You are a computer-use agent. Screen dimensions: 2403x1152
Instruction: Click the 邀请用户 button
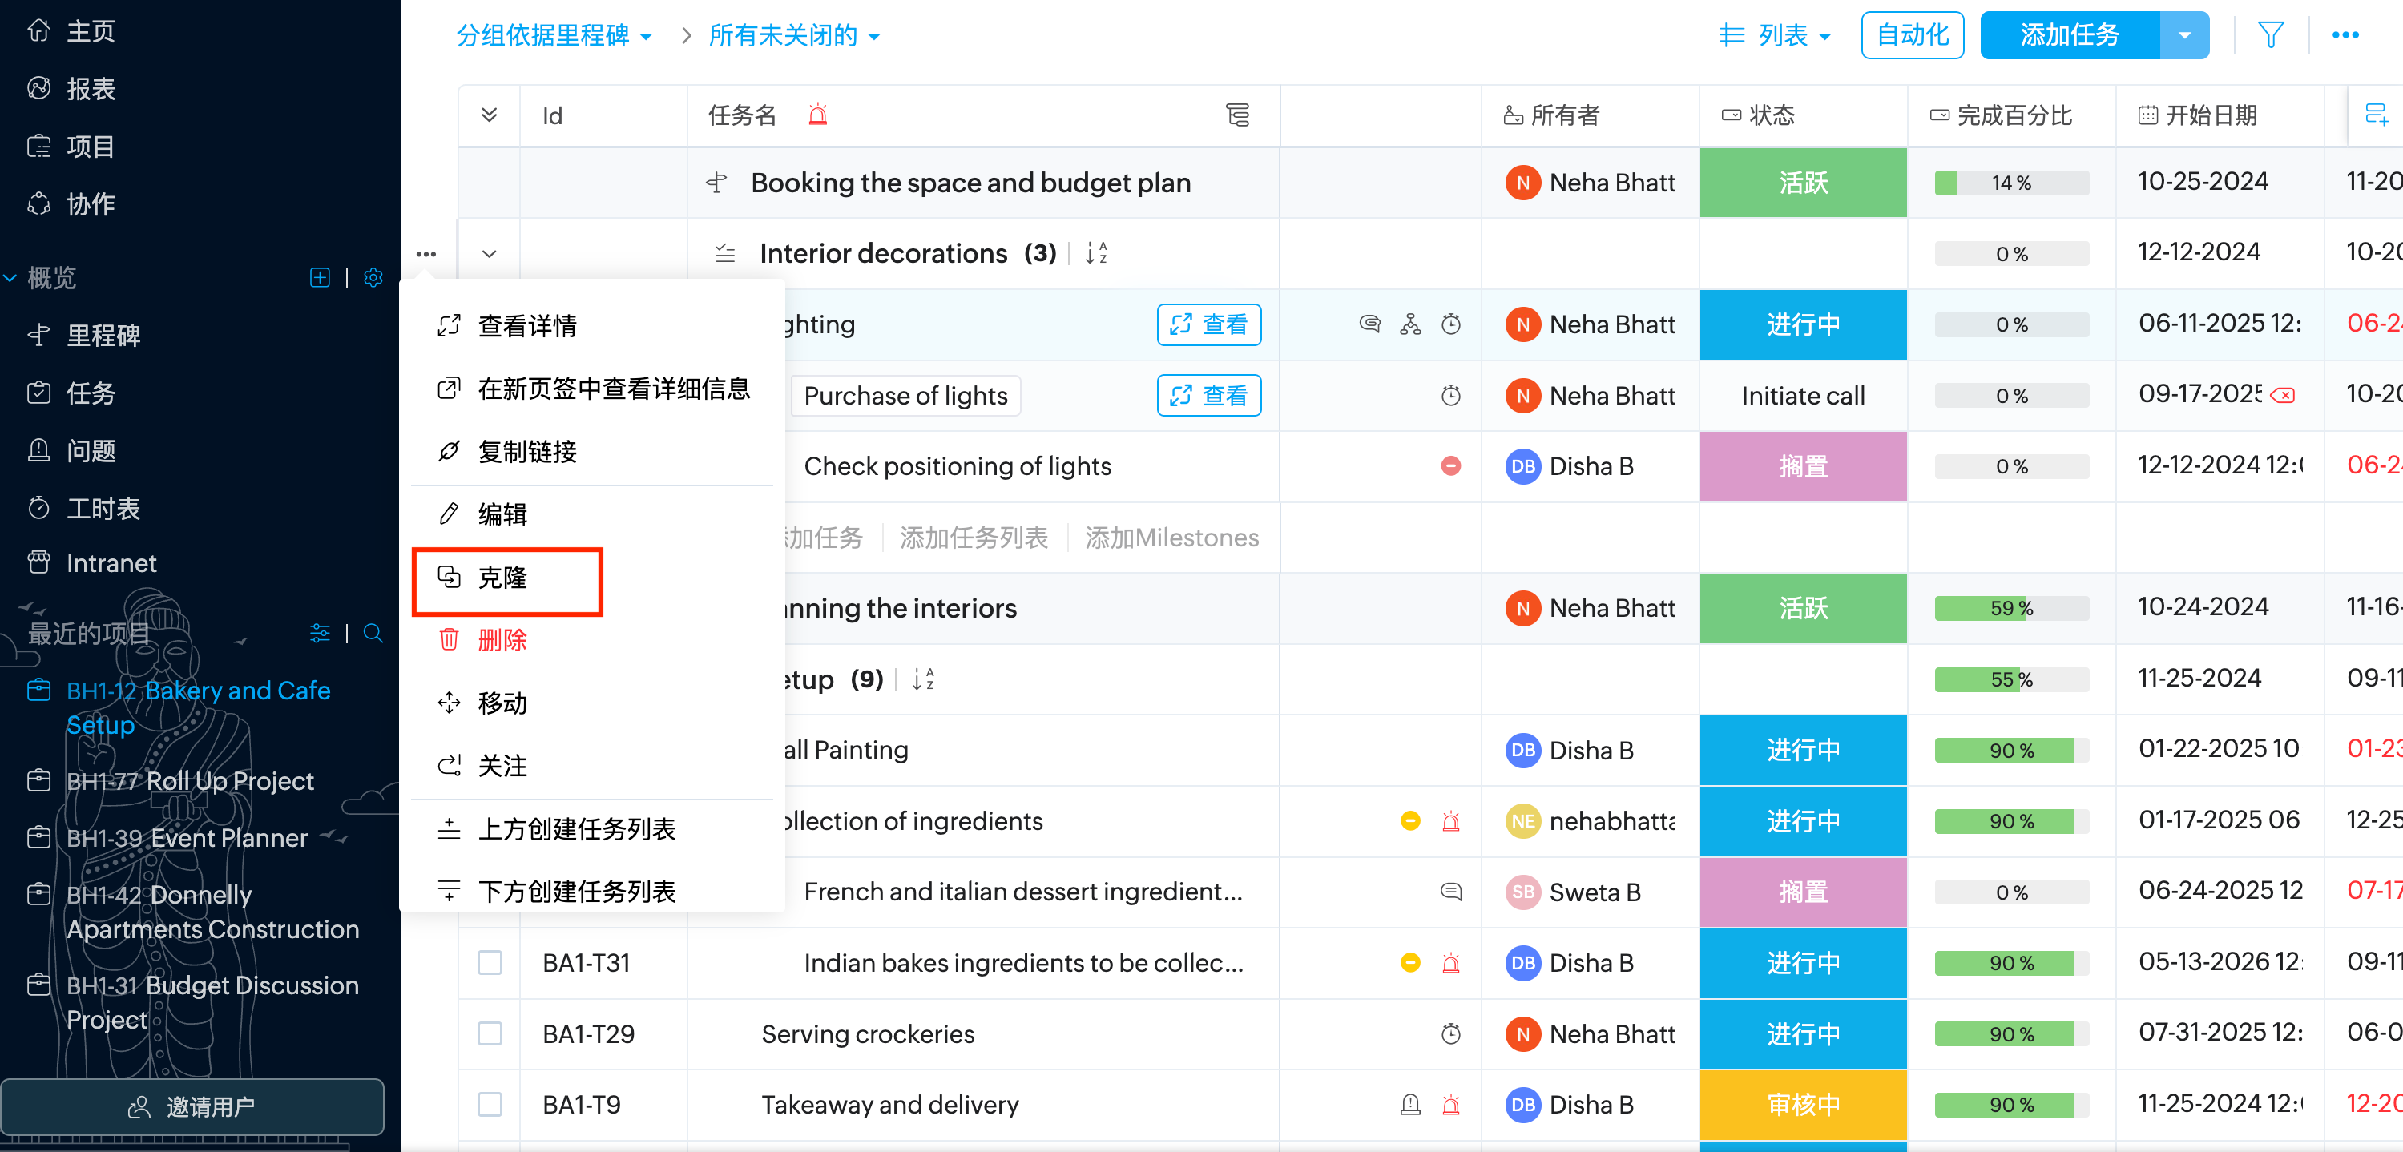point(192,1106)
